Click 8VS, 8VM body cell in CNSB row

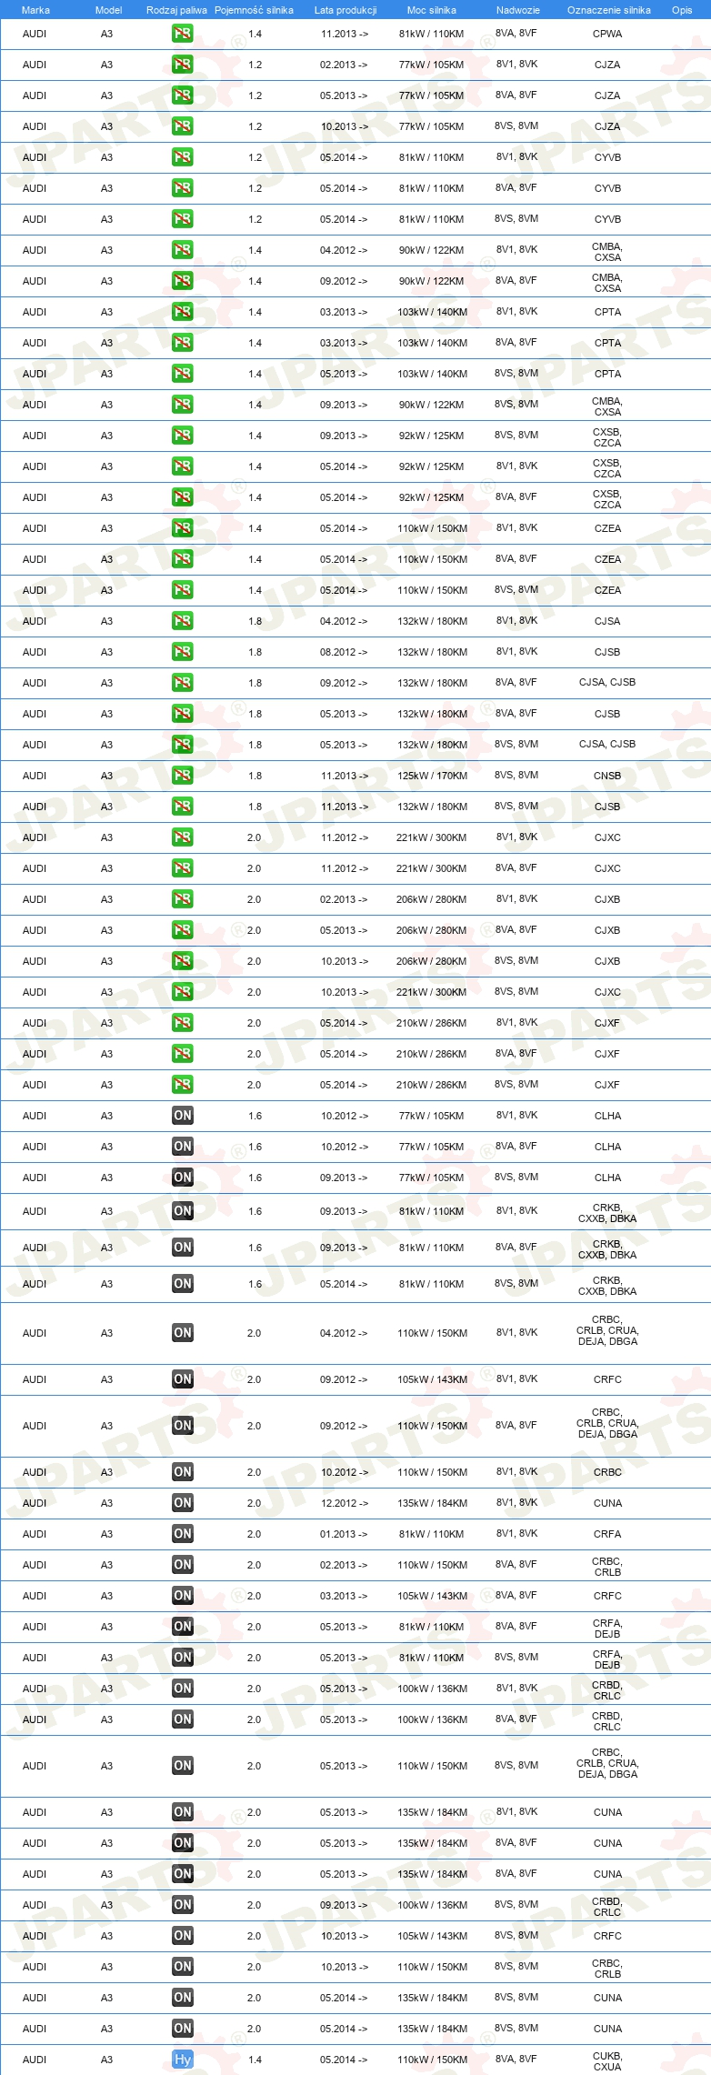click(516, 776)
